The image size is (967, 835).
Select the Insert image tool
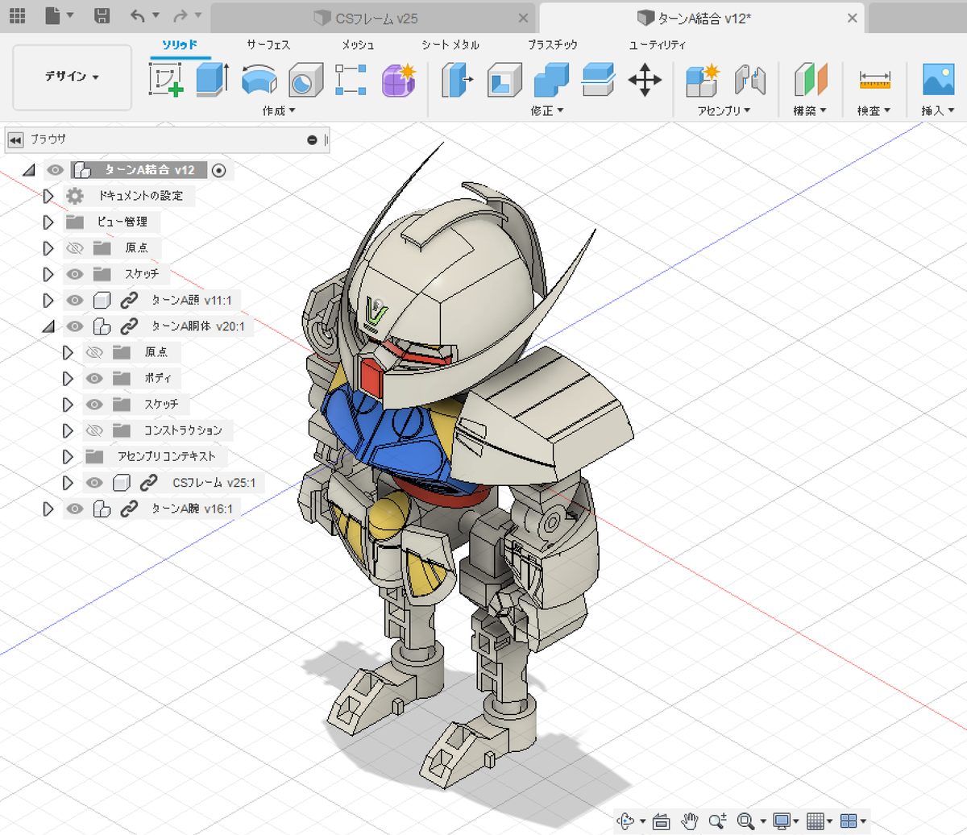coord(939,80)
